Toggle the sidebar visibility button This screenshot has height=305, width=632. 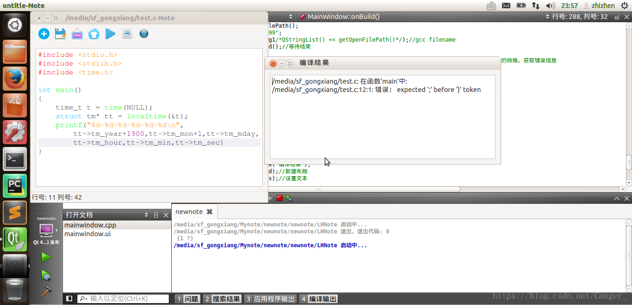69,299
